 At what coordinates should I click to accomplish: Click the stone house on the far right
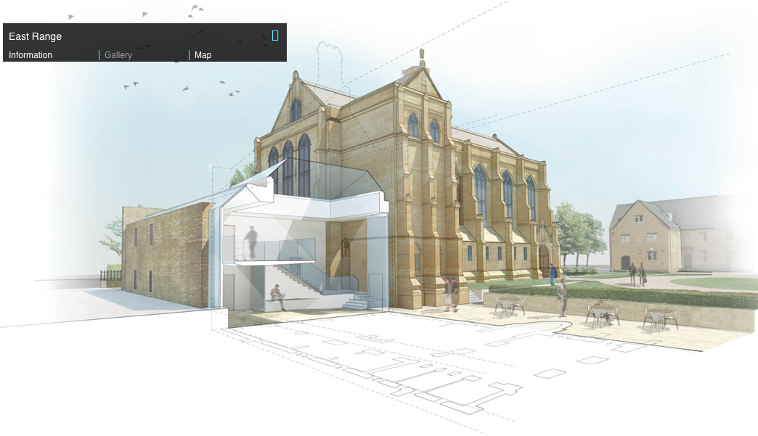(646, 236)
